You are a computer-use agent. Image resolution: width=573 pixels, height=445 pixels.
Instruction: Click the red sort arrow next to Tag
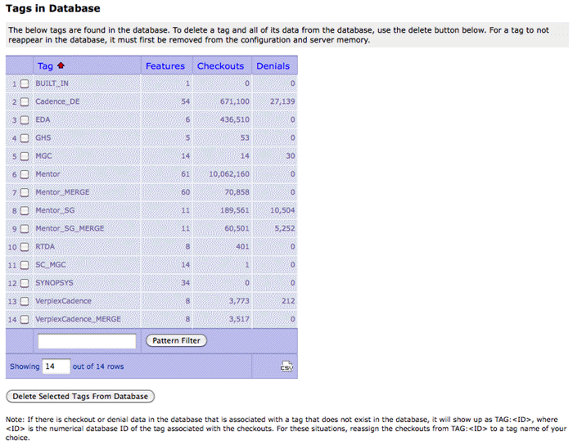pos(61,66)
